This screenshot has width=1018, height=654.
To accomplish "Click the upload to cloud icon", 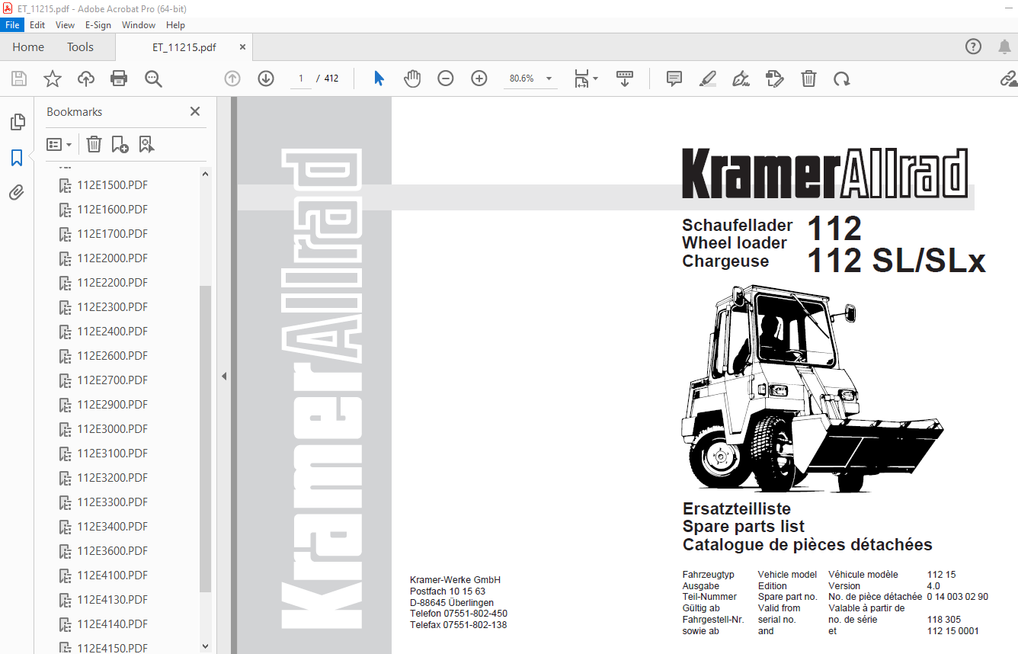I will (x=86, y=79).
